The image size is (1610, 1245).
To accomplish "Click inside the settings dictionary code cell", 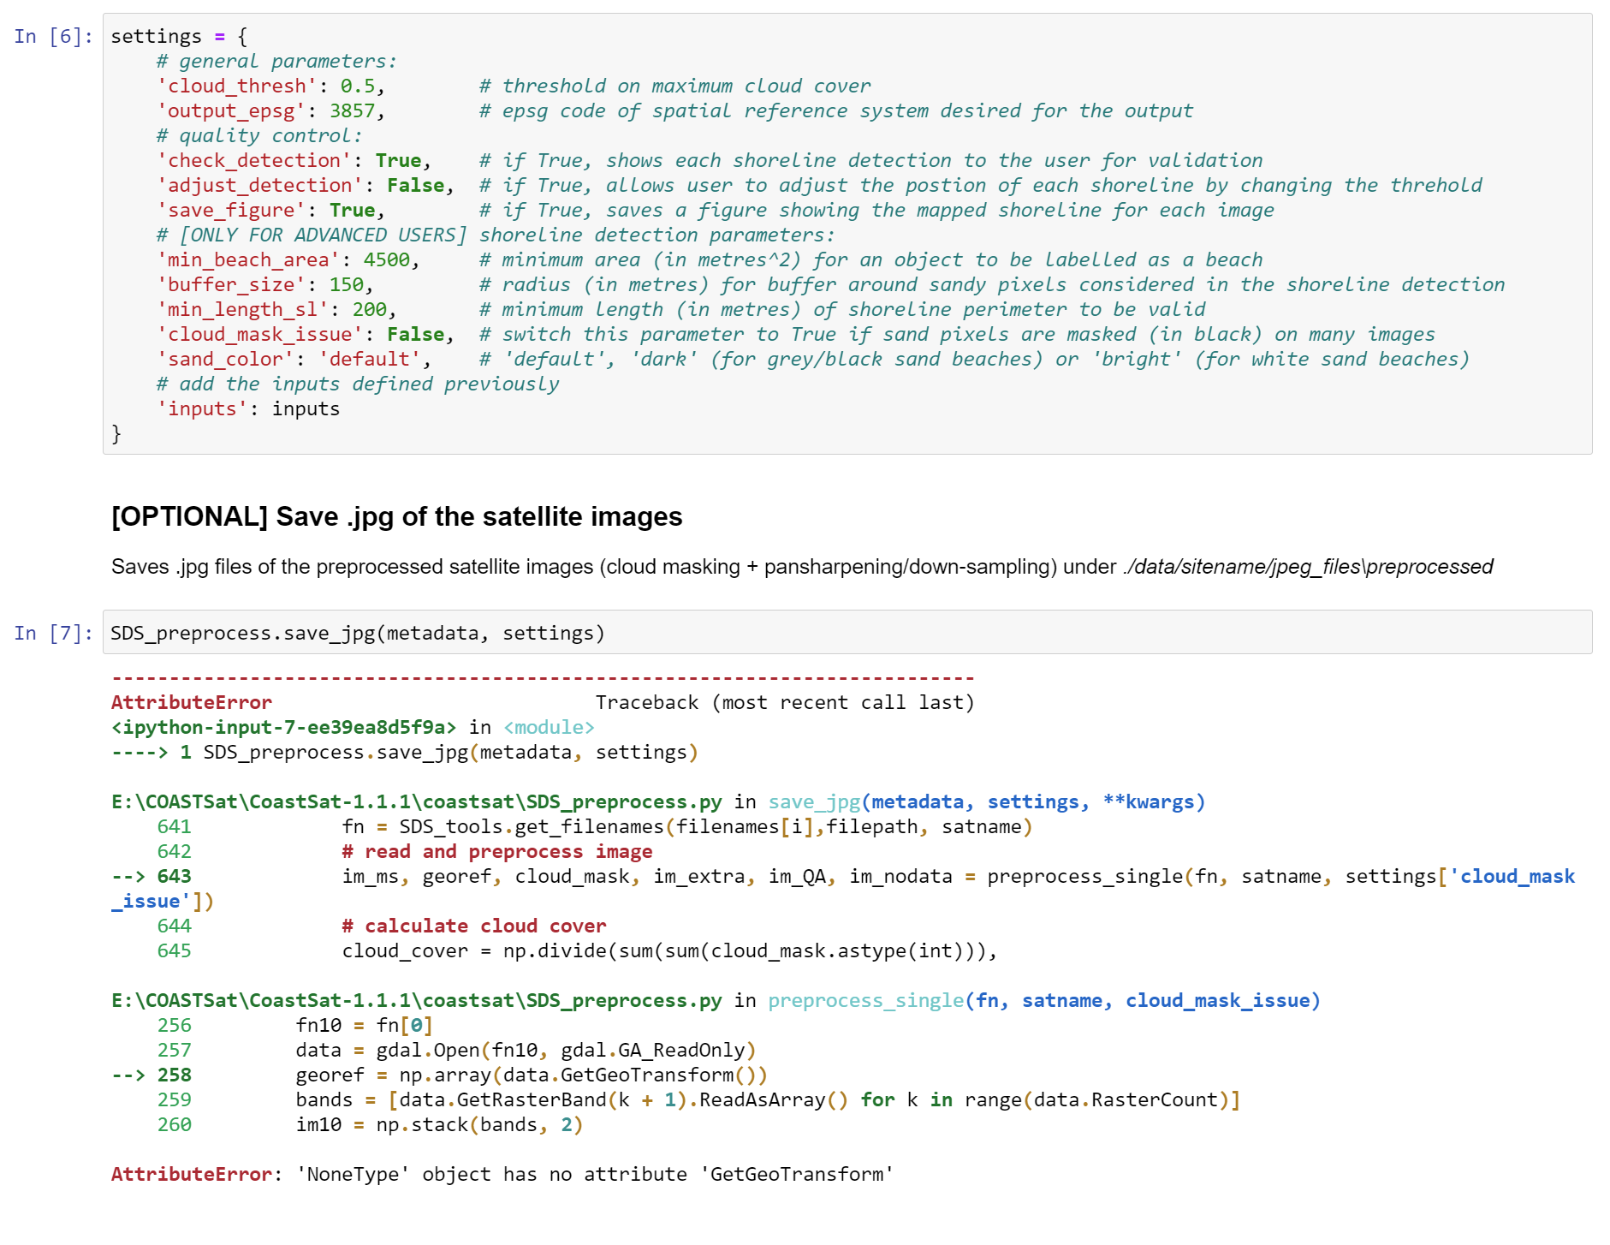I will [x=847, y=234].
